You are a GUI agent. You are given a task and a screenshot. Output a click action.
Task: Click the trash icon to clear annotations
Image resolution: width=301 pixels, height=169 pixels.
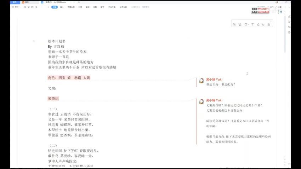pyautogui.click(x=269, y=24)
